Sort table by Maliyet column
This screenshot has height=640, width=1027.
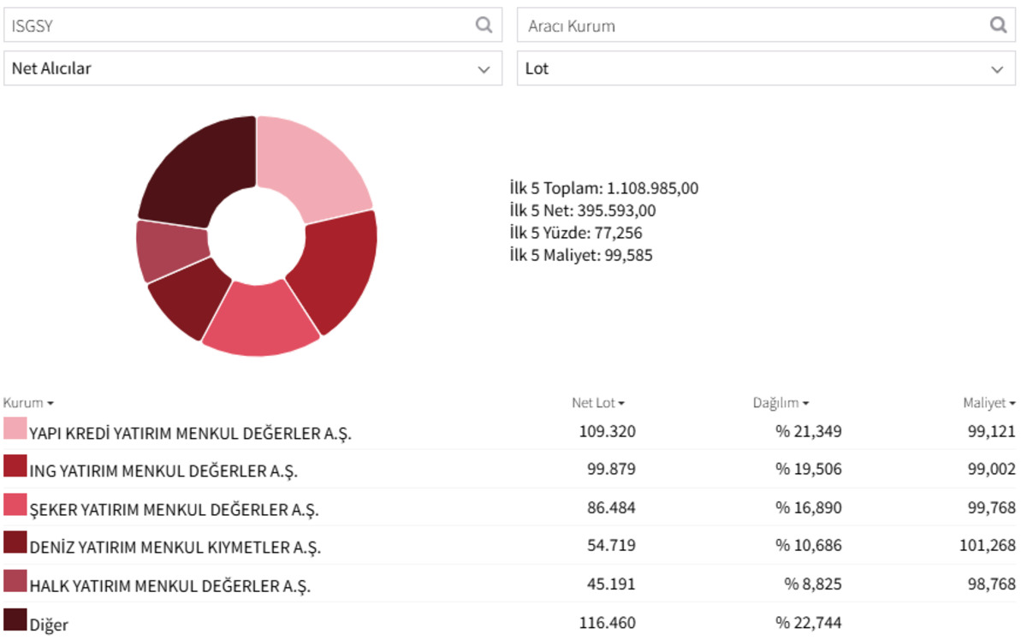[x=989, y=402]
